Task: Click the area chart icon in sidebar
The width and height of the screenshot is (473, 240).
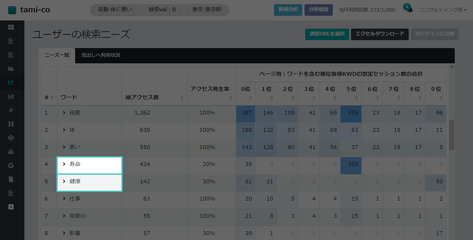Action: pyautogui.click(x=11, y=69)
